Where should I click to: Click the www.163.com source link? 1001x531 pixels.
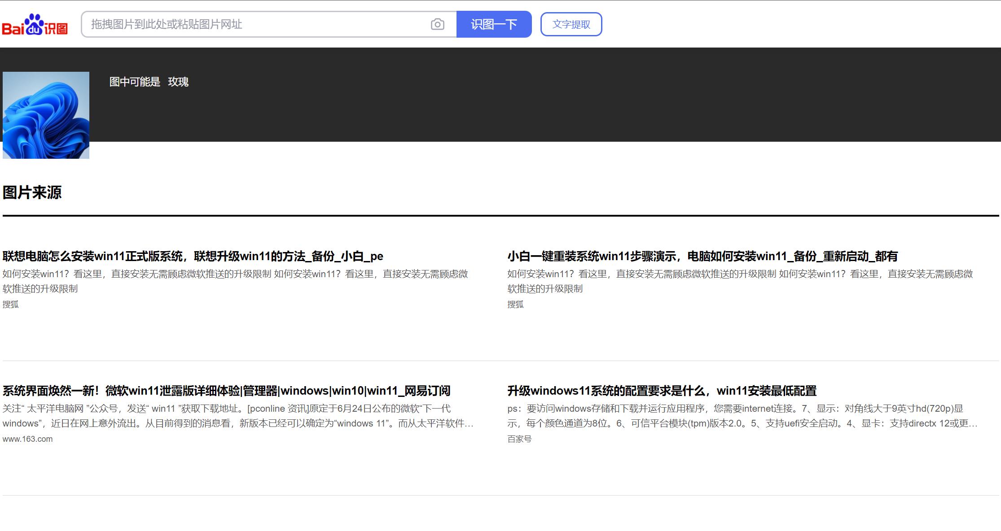27,439
